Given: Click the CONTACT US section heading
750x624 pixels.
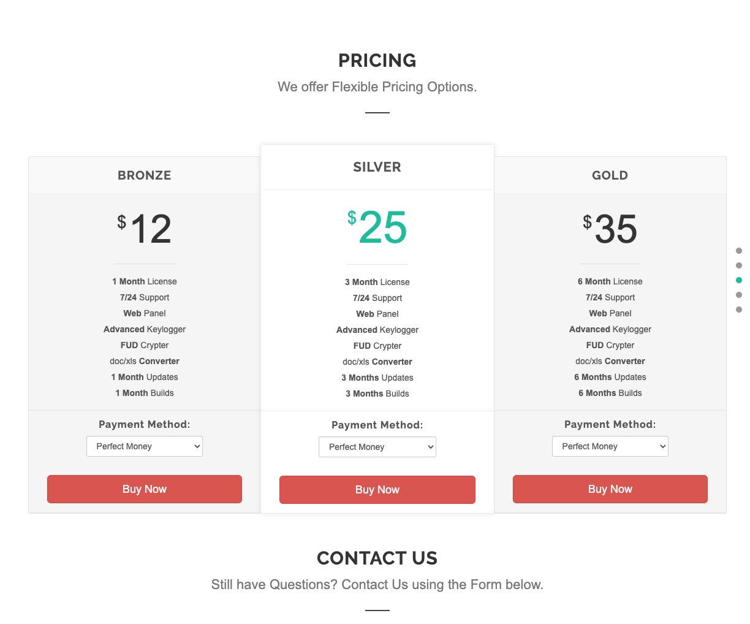Looking at the screenshot, I should point(377,558).
